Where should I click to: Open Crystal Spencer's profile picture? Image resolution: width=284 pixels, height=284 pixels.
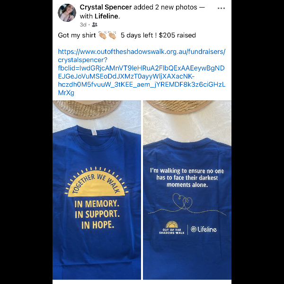[67, 13]
